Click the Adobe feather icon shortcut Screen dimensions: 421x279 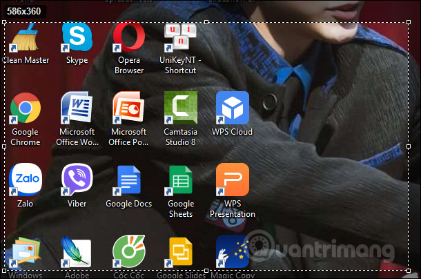click(x=76, y=252)
